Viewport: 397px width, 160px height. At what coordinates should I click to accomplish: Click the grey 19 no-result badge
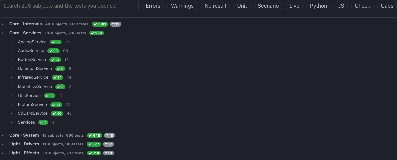click(108, 153)
